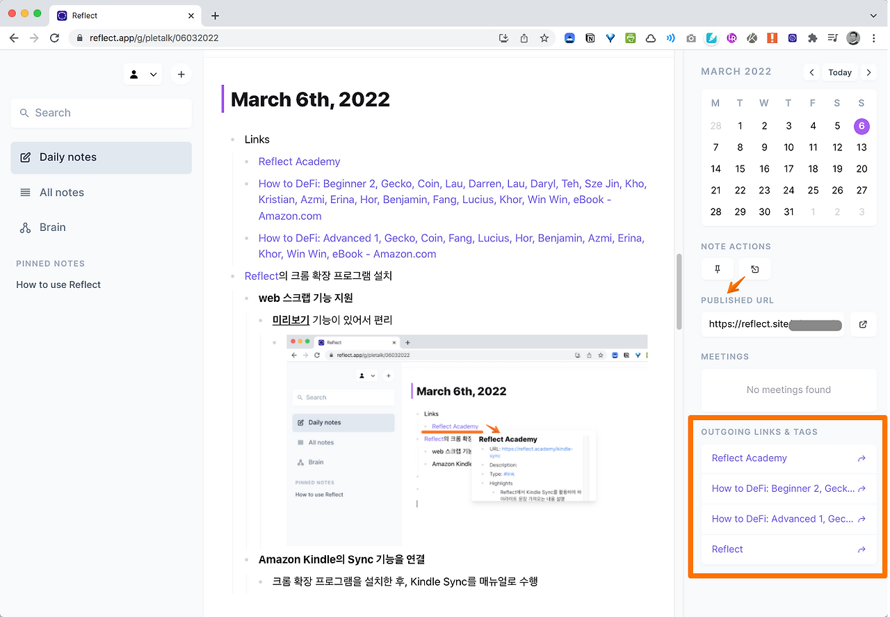Bookmark this page with star icon

pyautogui.click(x=544, y=38)
